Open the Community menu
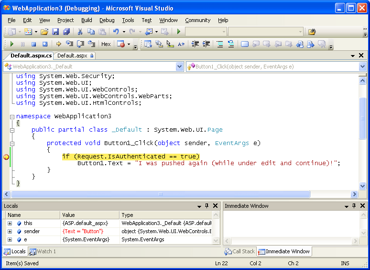Viewport: 370px width, 270px height. point(198,20)
